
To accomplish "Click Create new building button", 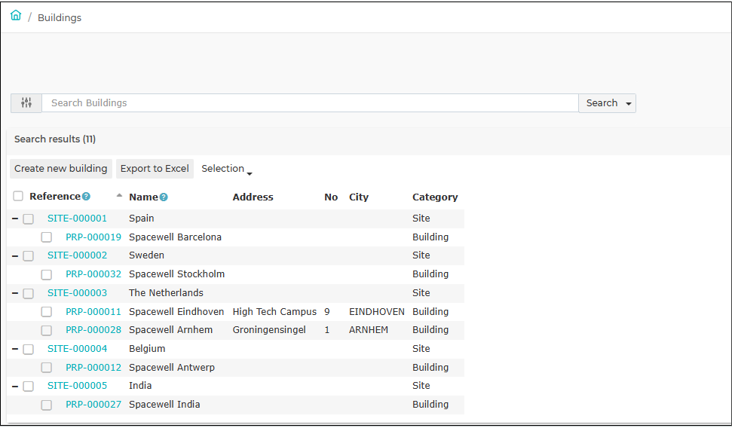I will pos(61,169).
